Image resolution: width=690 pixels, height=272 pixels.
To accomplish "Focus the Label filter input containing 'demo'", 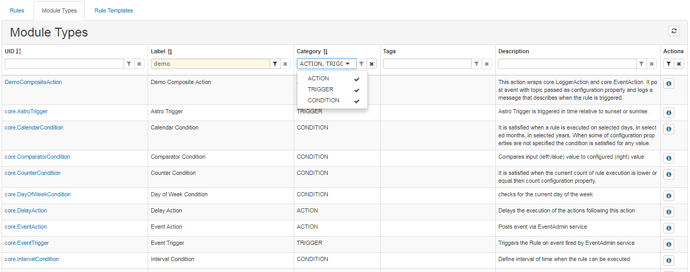I will pos(210,64).
